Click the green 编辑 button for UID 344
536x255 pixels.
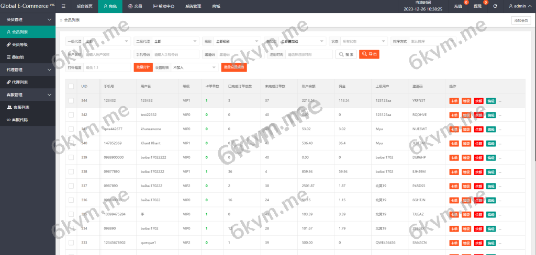pyautogui.click(x=490, y=100)
